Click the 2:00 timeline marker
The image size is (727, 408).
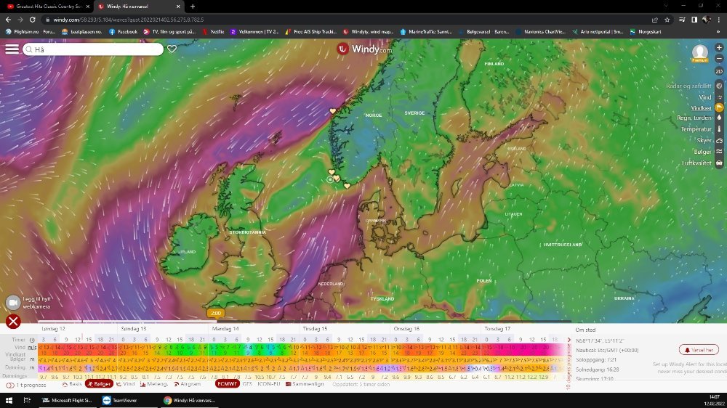216,313
